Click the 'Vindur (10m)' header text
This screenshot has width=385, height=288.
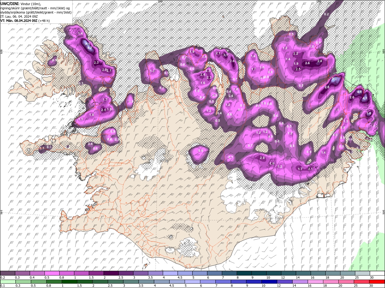[31, 3]
